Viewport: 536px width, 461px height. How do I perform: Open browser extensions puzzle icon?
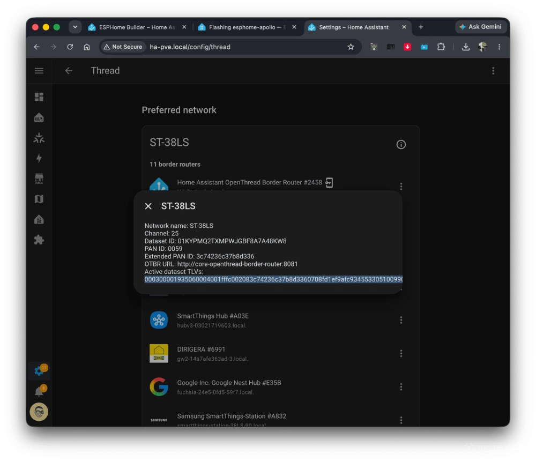click(x=441, y=47)
